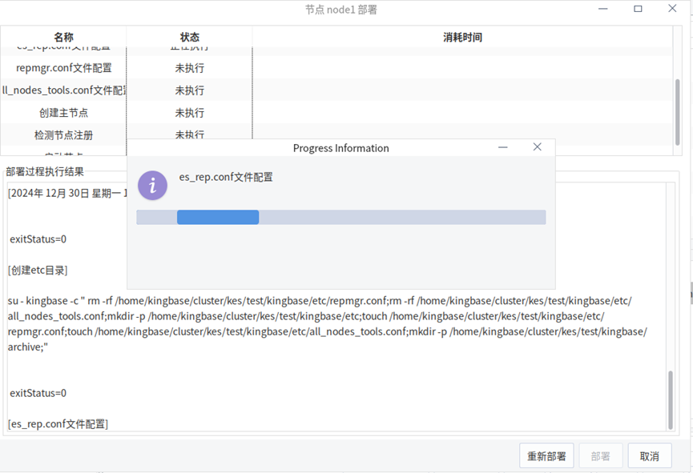Click the greyed-out 部署 button
This screenshot has height=473, width=693.
(600, 456)
